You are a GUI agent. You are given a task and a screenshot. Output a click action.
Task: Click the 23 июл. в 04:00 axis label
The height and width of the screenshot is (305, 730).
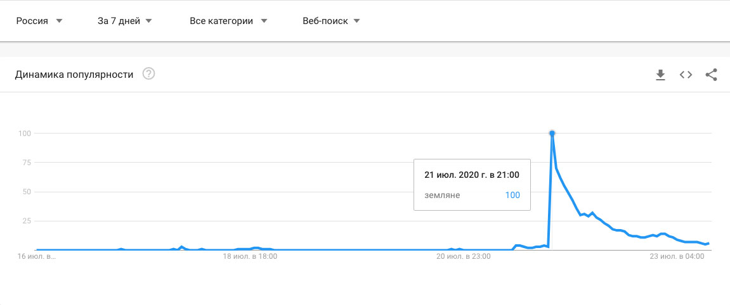[678, 257]
